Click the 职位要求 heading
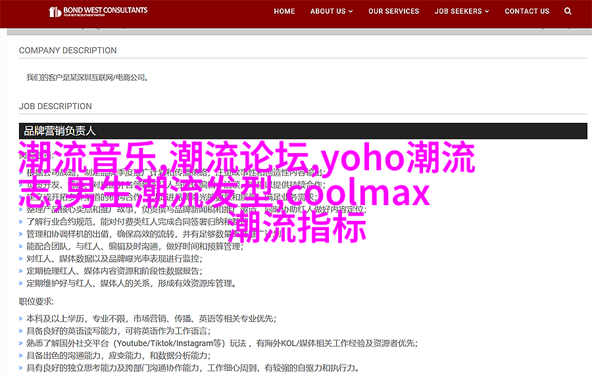 click(x=37, y=301)
